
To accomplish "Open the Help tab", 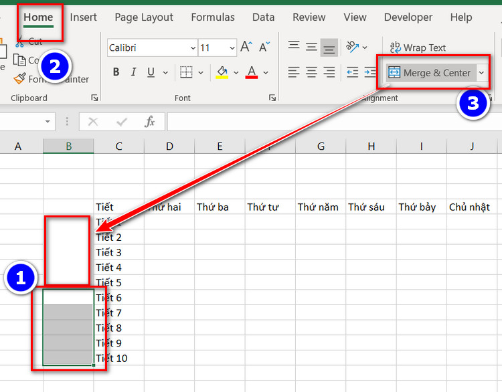I will [x=461, y=17].
